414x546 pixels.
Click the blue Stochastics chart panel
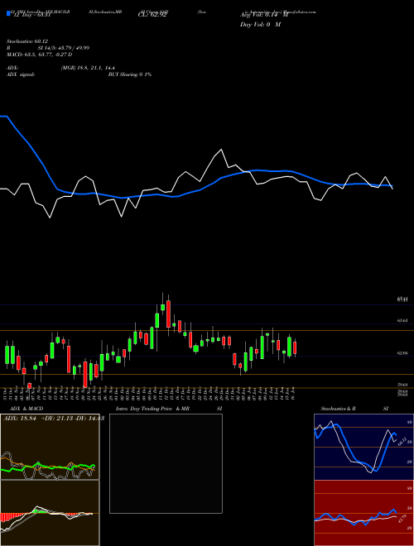pos(363,447)
